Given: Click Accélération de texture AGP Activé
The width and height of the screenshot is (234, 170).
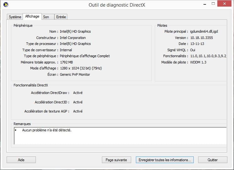Looking at the screenshot, I should click(78, 111).
